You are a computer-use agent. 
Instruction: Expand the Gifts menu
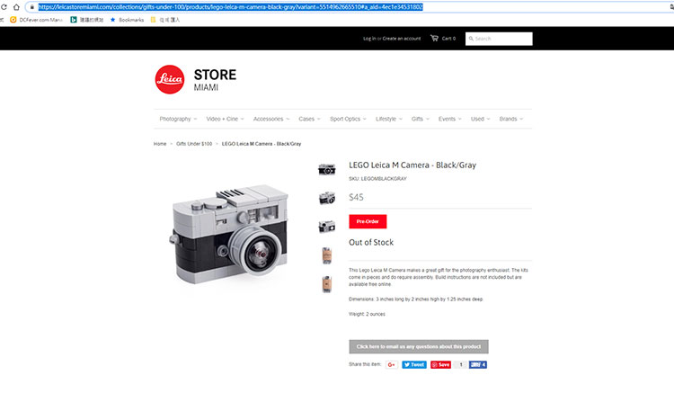(x=420, y=119)
